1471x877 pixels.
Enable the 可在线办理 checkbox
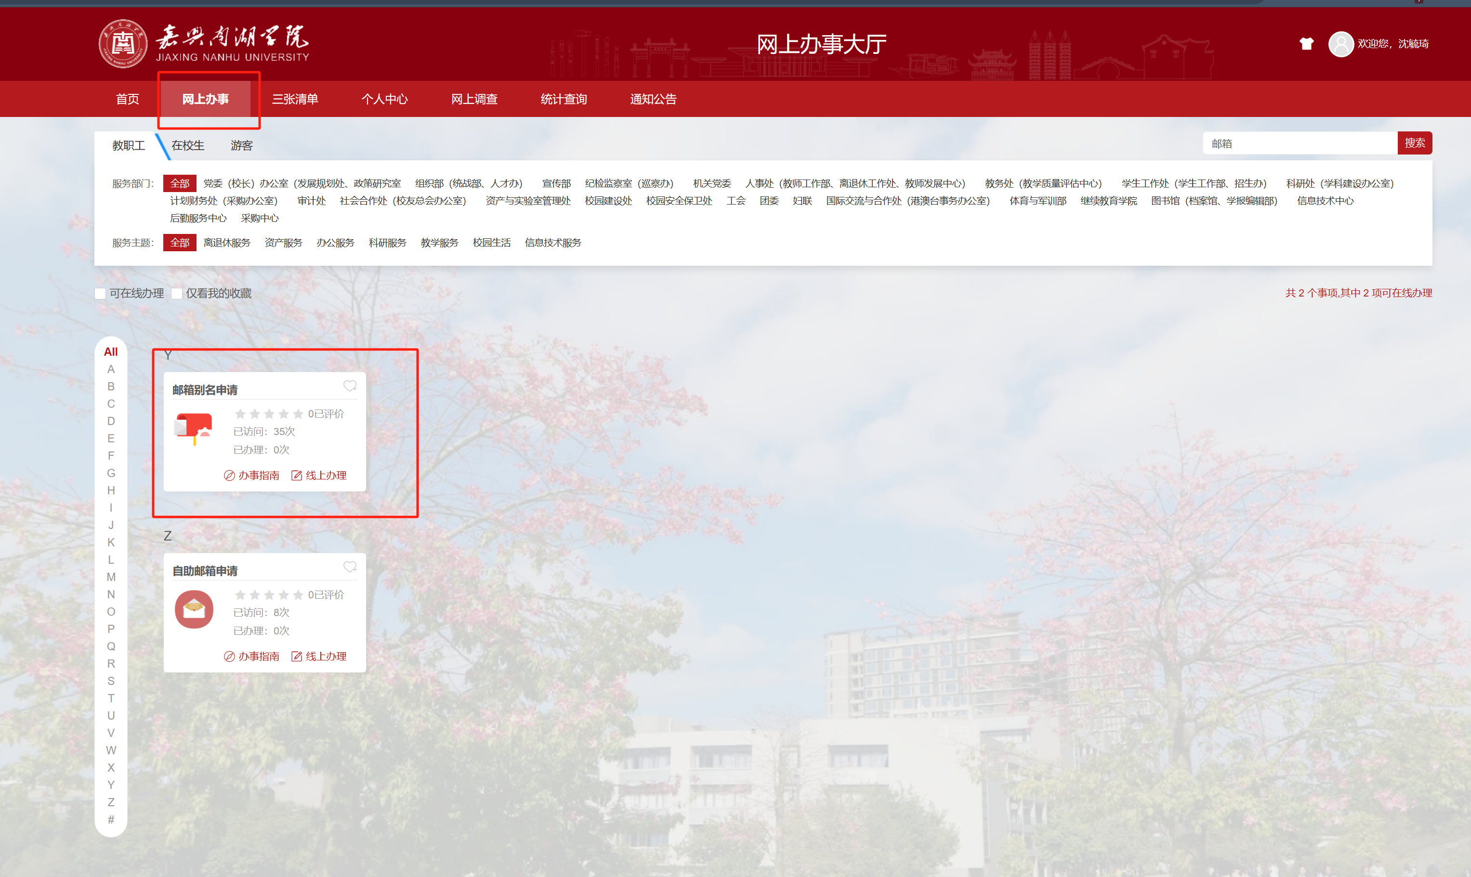point(101,294)
